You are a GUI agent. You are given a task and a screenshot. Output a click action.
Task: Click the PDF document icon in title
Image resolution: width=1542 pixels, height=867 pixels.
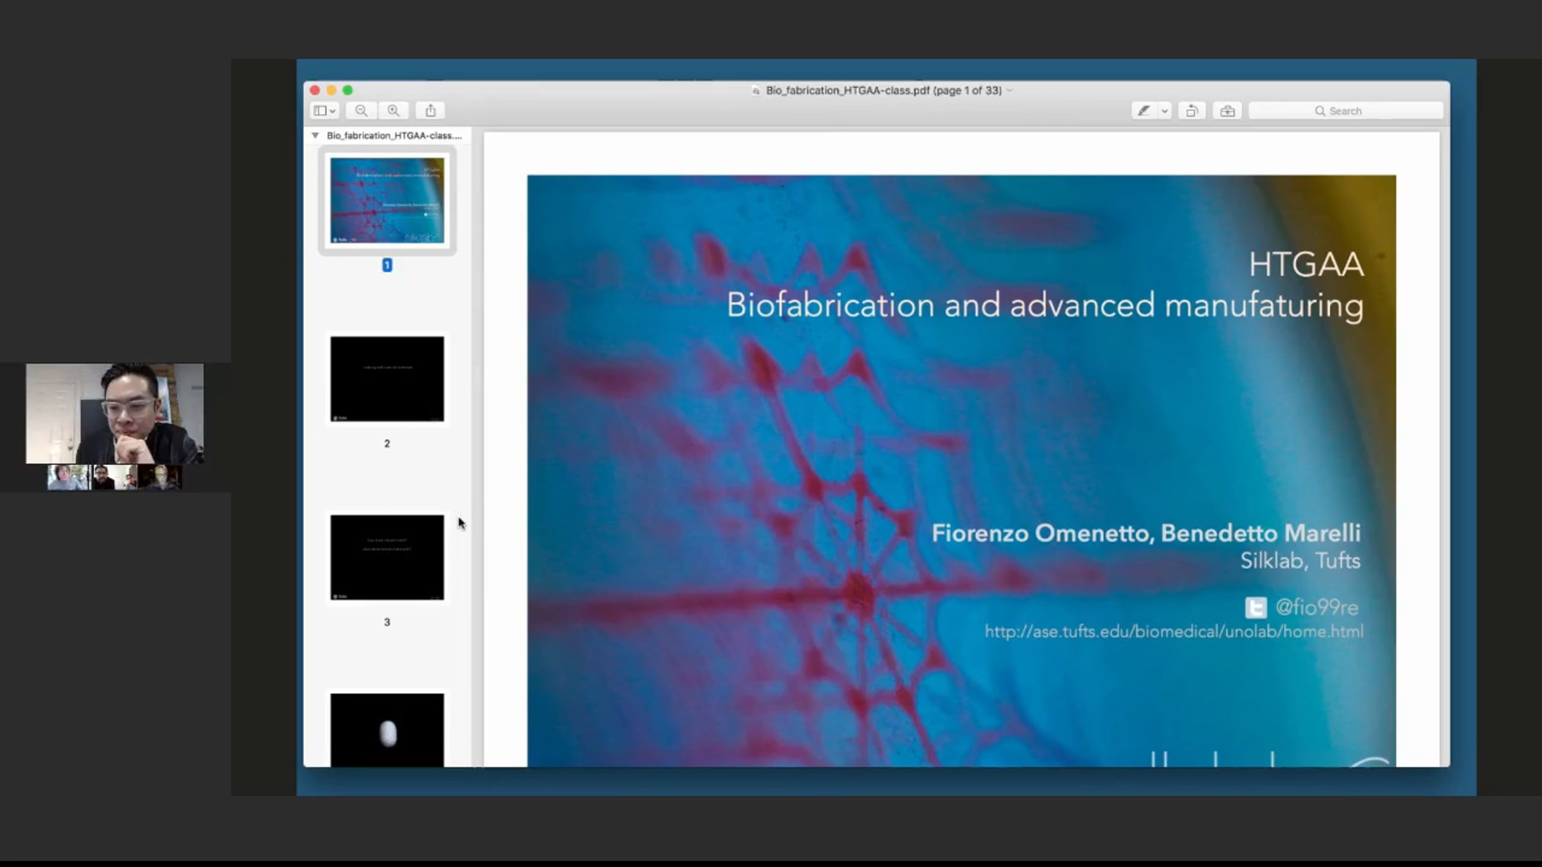point(756,91)
